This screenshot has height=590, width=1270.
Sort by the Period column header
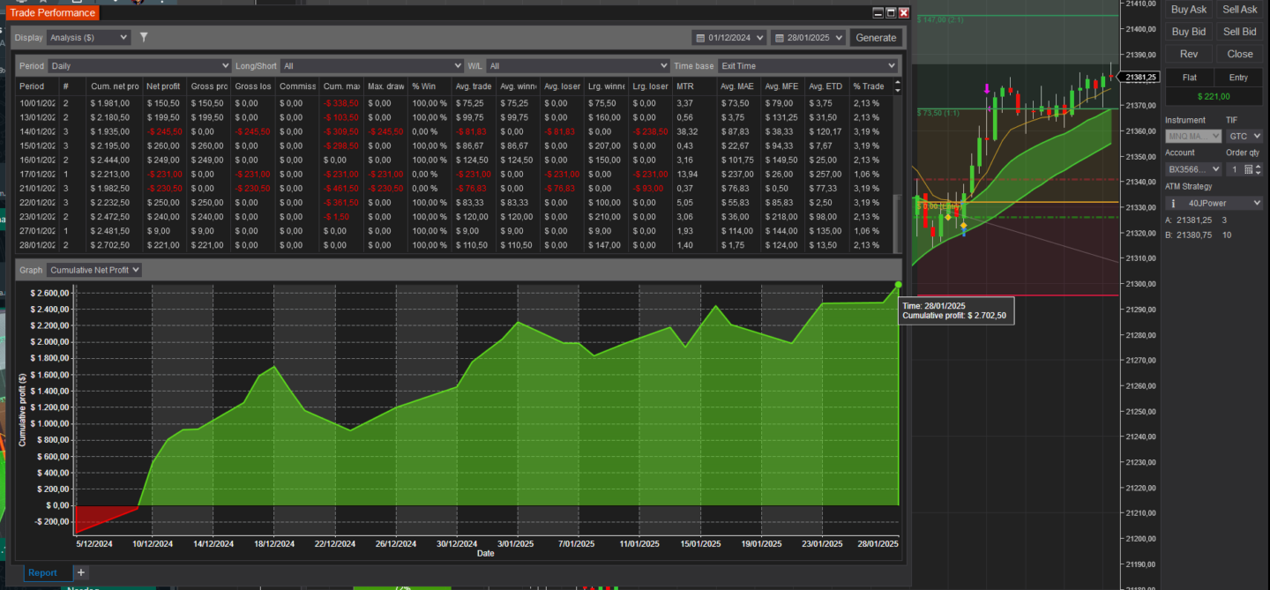tap(35, 86)
